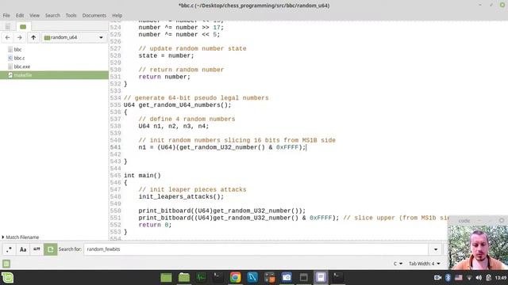Click comment '// define 4 random numbers'

(187, 119)
